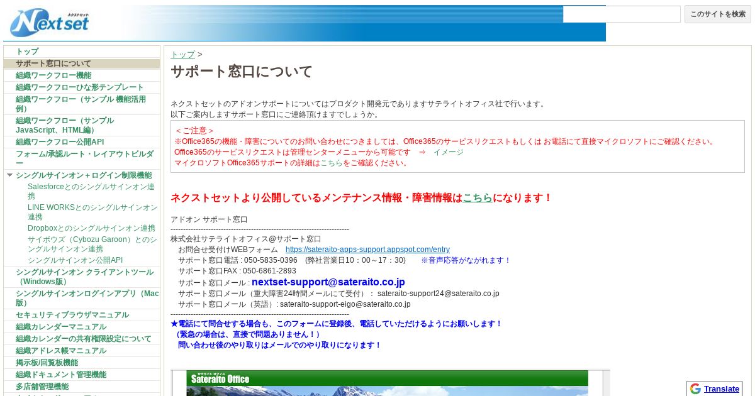Screen dimensions: 755x396
Task: Open the sateraito-apps-support.appspot.com/entry web form link
Action: point(367,250)
